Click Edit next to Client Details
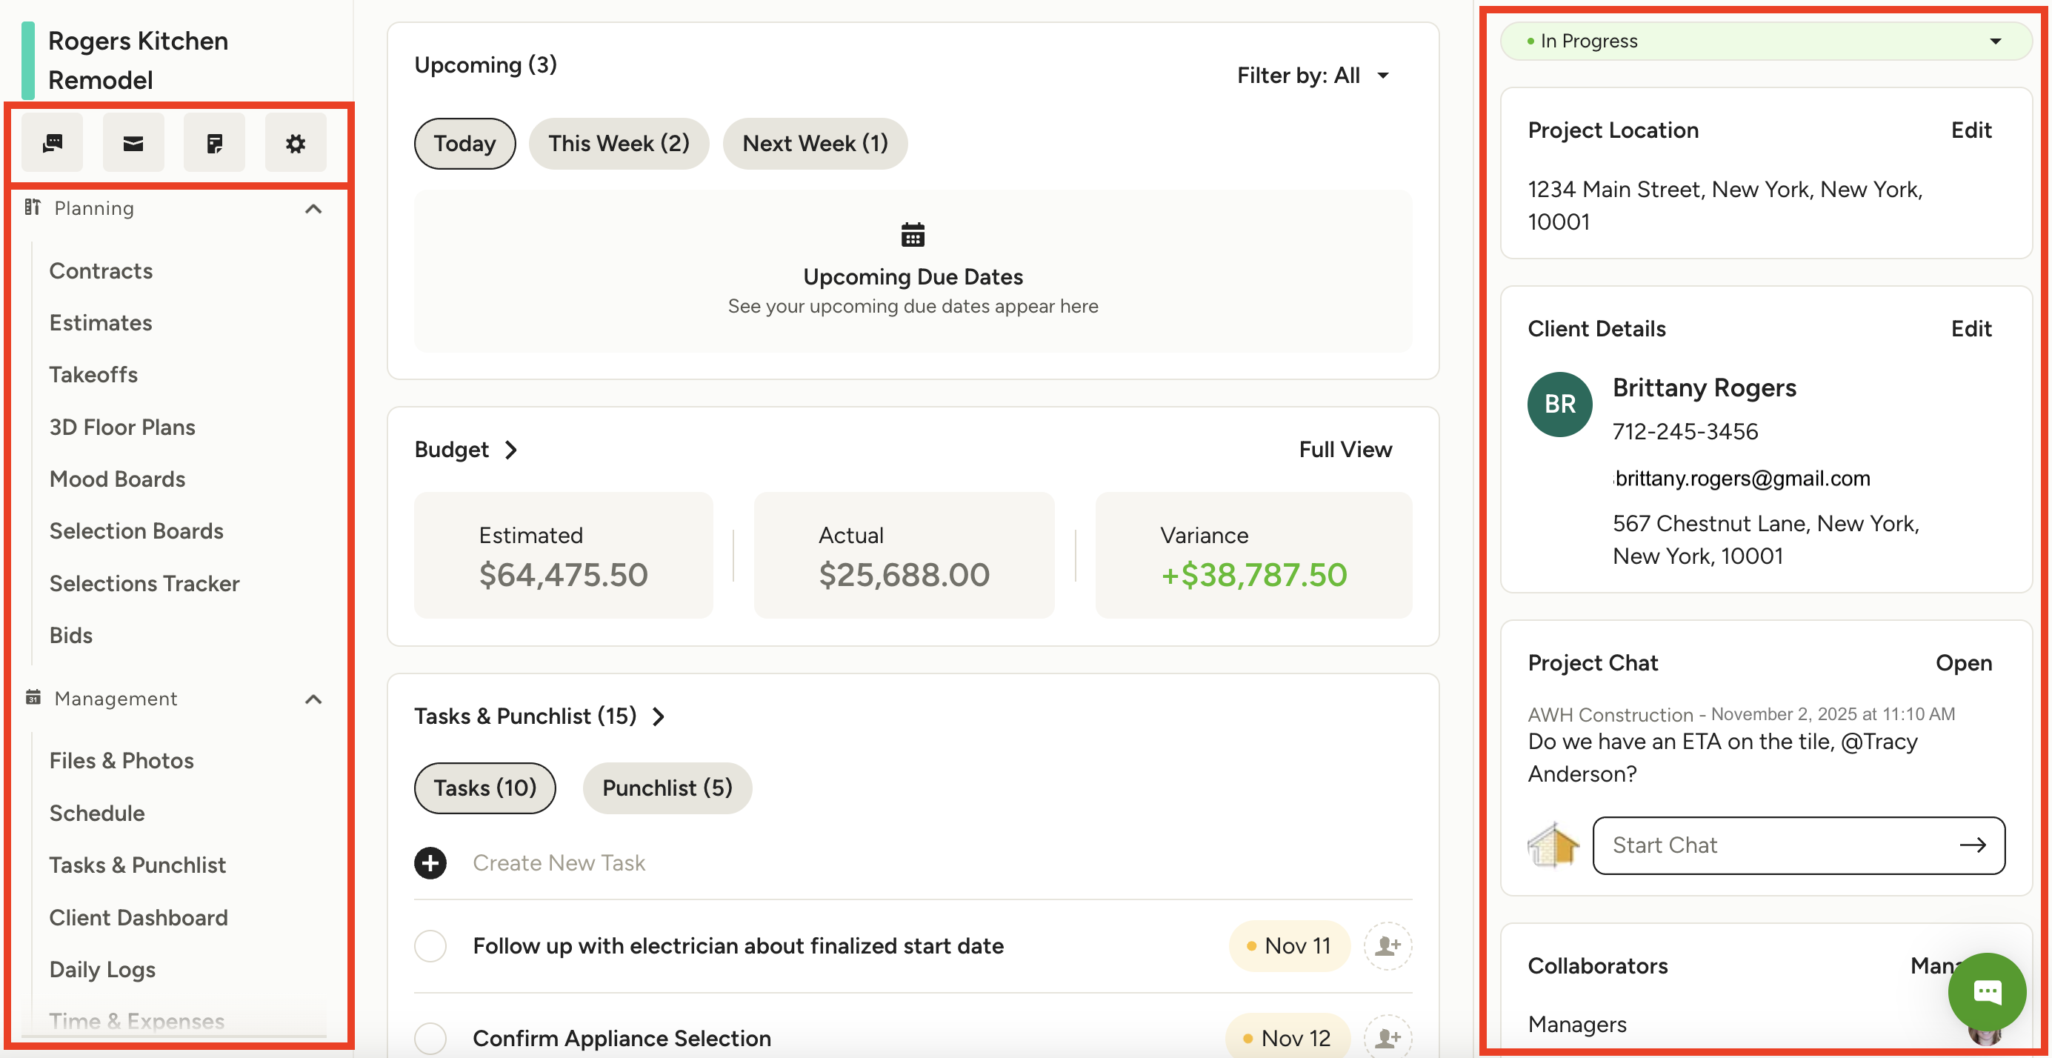This screenshot has height=1058, width=2052. click(1971, 329)
